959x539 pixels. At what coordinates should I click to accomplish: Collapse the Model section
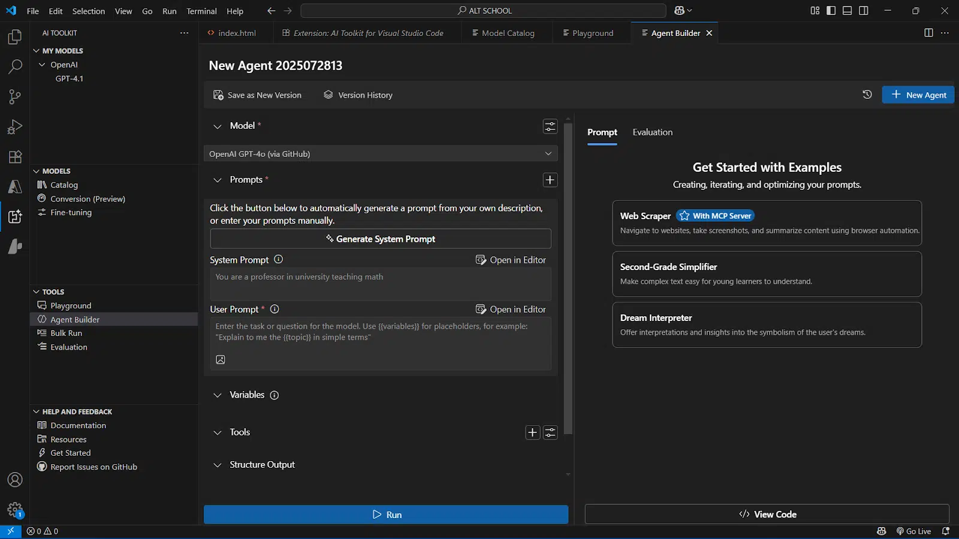coord(218,126)
